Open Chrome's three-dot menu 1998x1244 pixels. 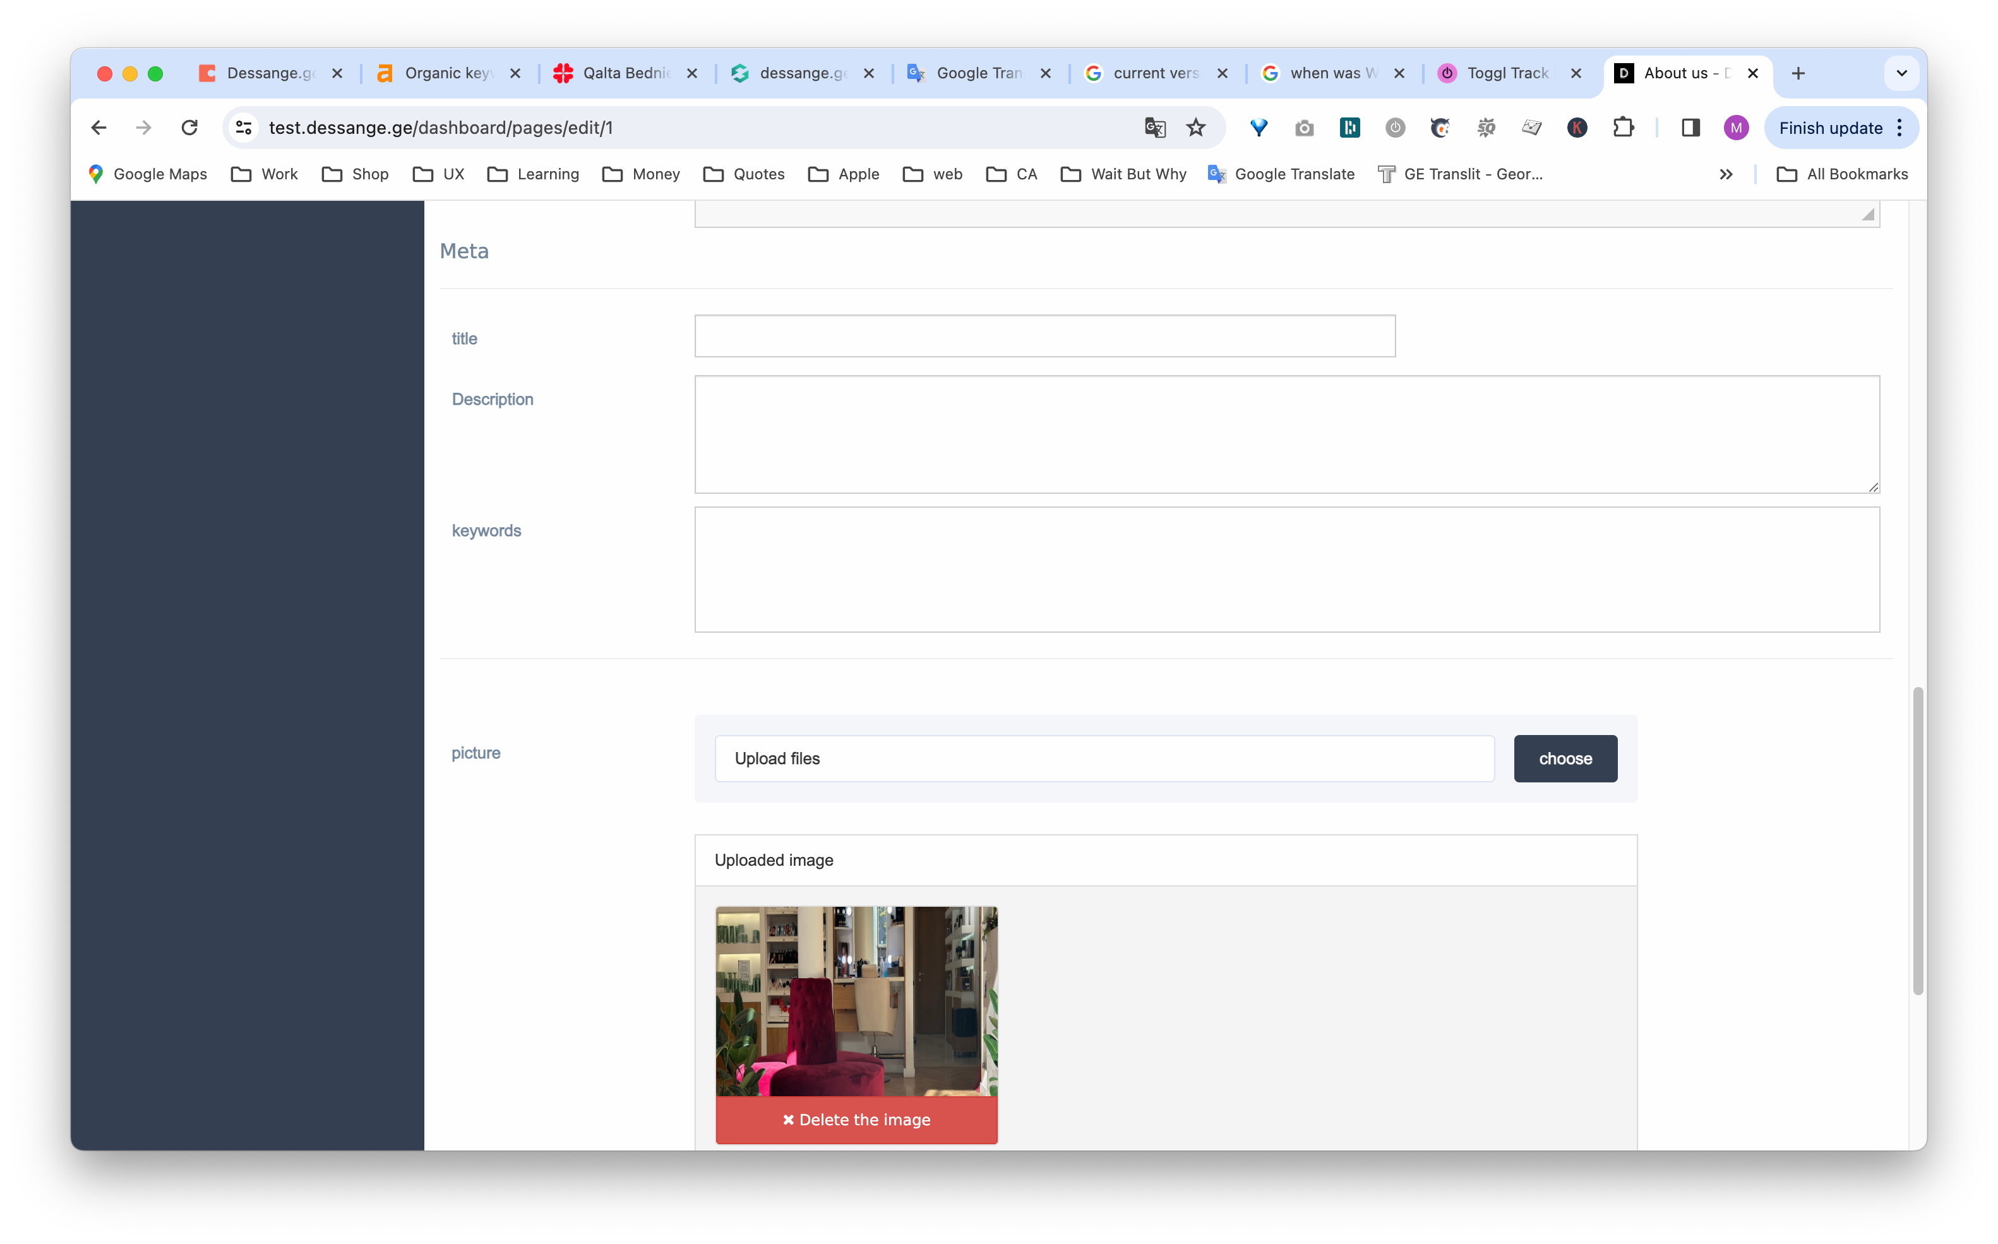[1900, 128]
